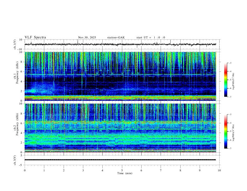Image resolution: width=247 pixels, height=191 pixels.
Task: Select the ch.1 "Frequency (kHz)" axis label
Action: 17,72
